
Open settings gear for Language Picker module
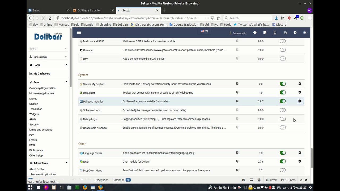[300, 153]
